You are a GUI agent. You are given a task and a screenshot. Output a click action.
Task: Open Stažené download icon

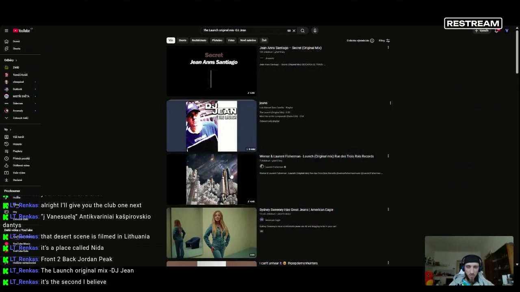tap(6, 180)
